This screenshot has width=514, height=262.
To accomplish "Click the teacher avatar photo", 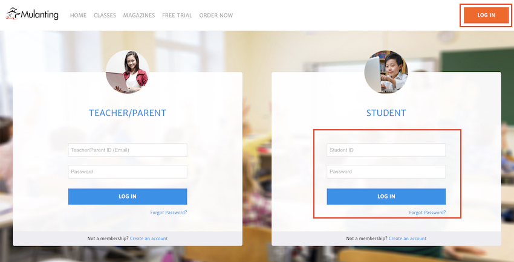I will point(128,72).
